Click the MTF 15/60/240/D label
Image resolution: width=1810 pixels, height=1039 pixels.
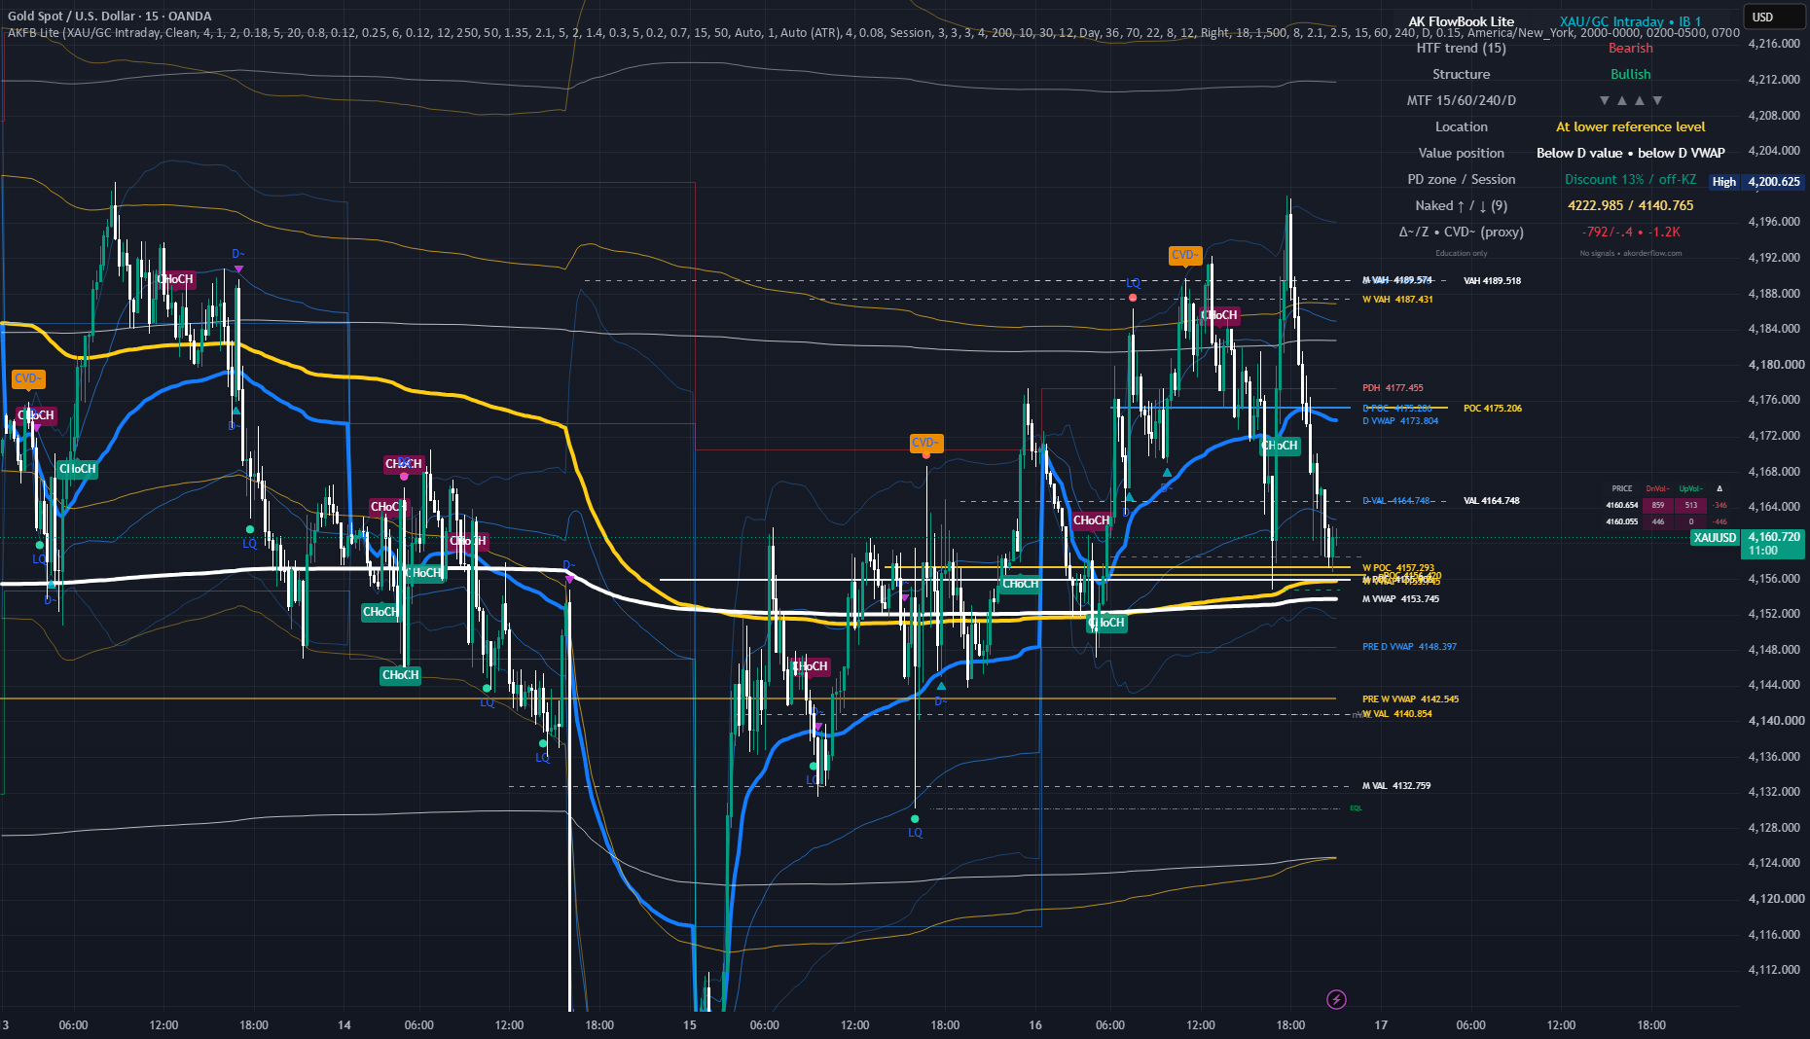1461,100
